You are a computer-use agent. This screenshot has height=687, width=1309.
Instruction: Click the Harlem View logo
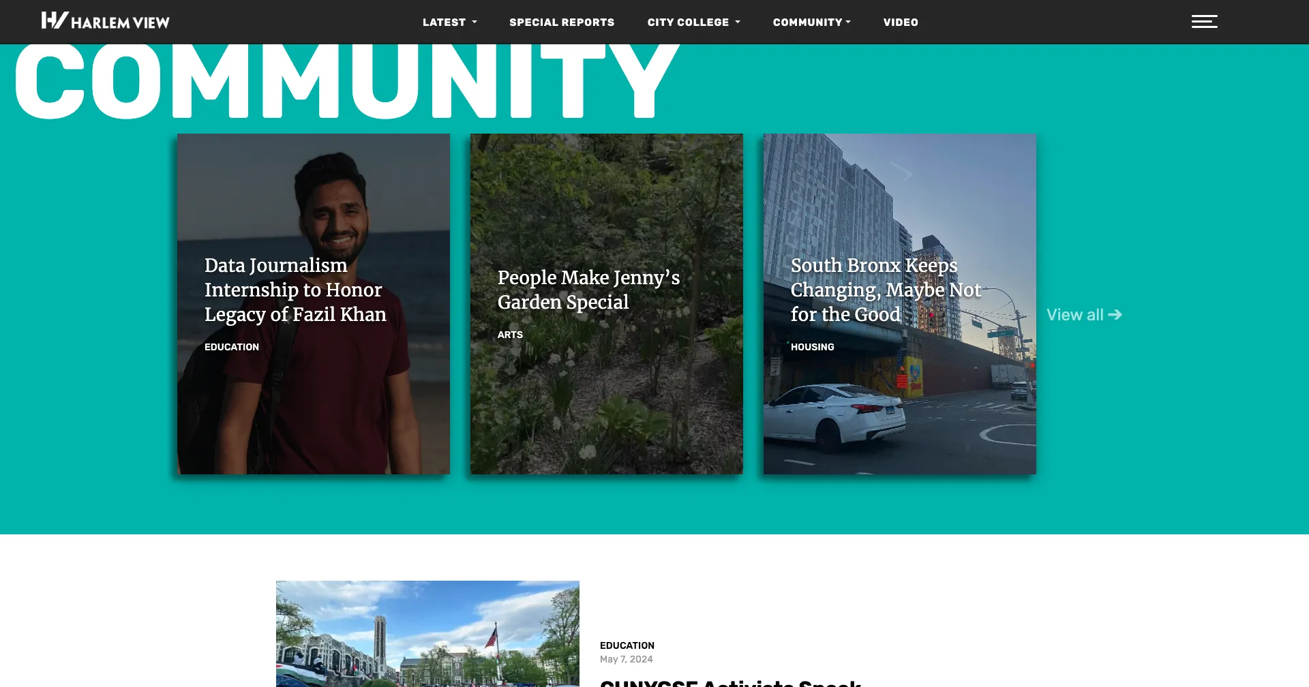[105, 21]
